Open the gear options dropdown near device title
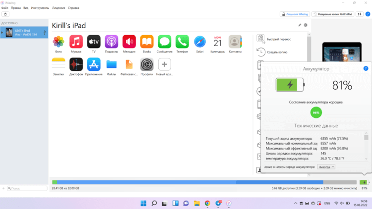 [x=306, y=25]
